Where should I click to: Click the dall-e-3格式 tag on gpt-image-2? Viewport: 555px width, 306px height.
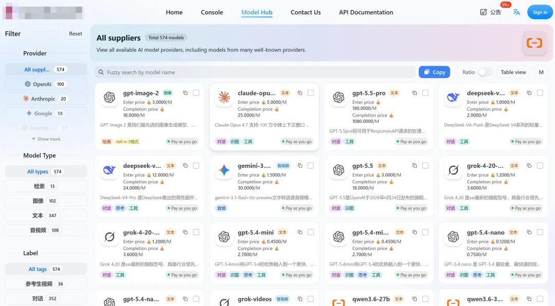click(127, 142)
